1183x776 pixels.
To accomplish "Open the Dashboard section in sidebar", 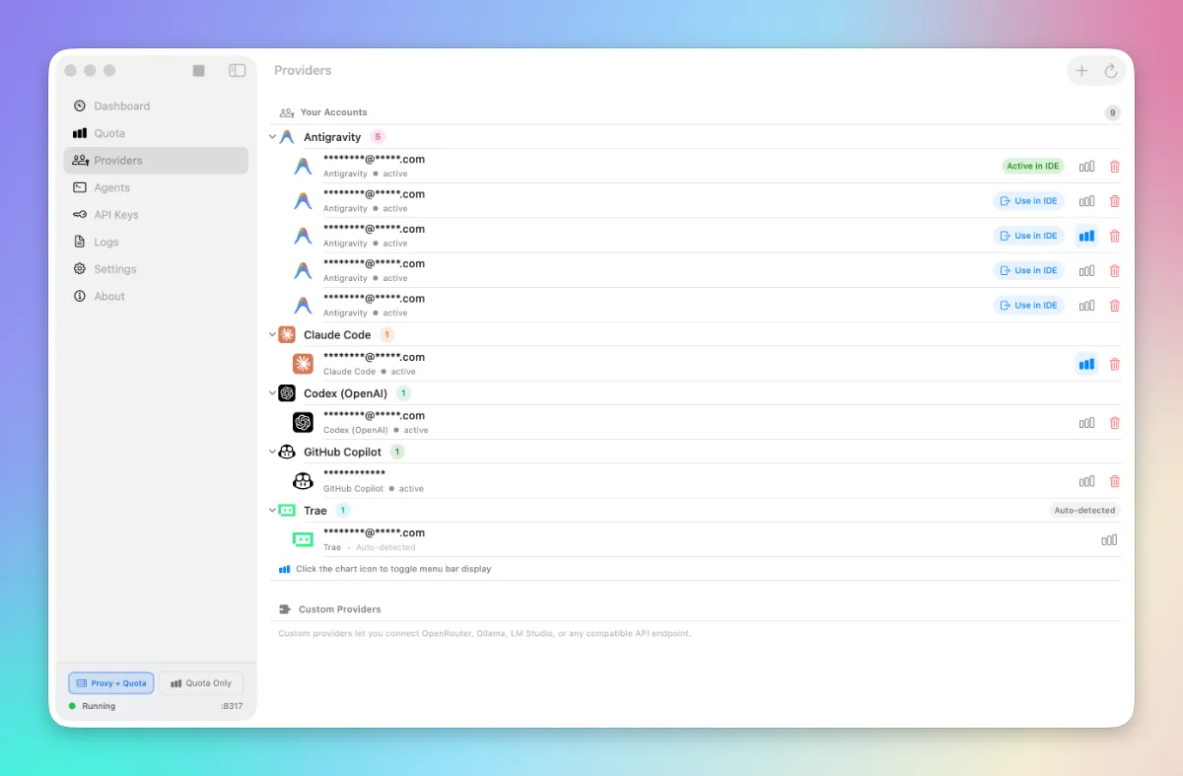I will (156, 106).
